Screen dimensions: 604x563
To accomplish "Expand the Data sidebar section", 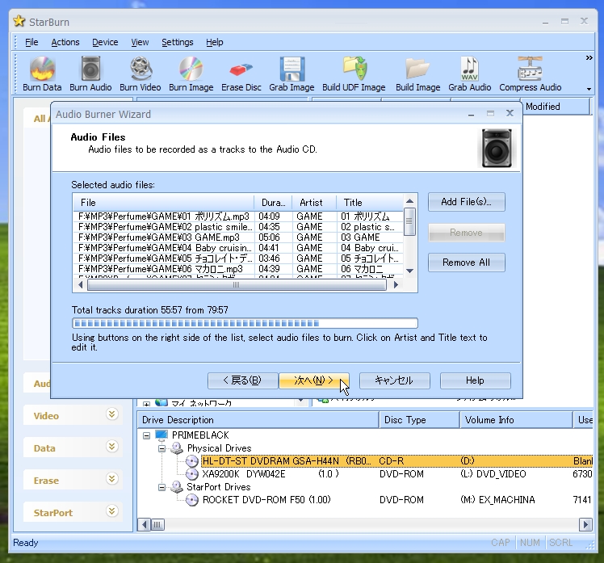I will click(x=111, y=447).
